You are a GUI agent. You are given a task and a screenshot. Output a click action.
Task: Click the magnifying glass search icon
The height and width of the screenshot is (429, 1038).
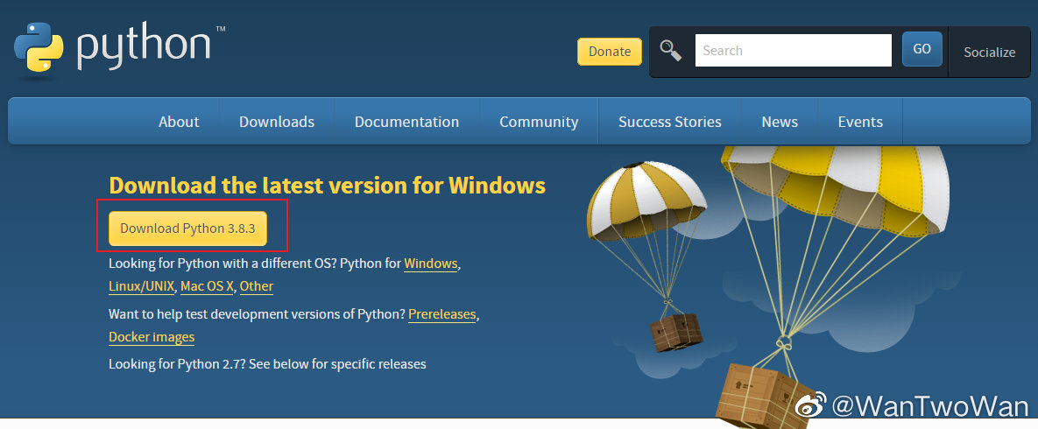[671, 50]
